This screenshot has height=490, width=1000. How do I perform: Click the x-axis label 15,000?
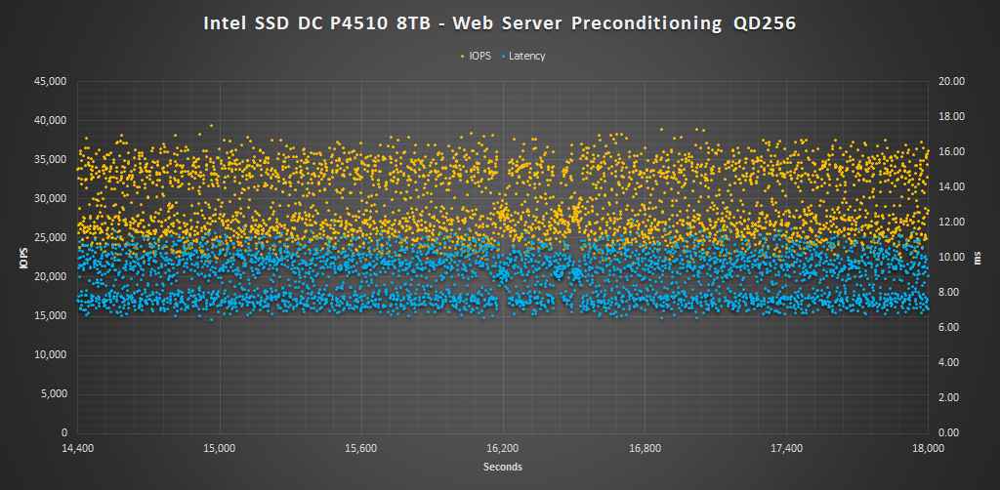pyautogui.click(x=220, y=447)
